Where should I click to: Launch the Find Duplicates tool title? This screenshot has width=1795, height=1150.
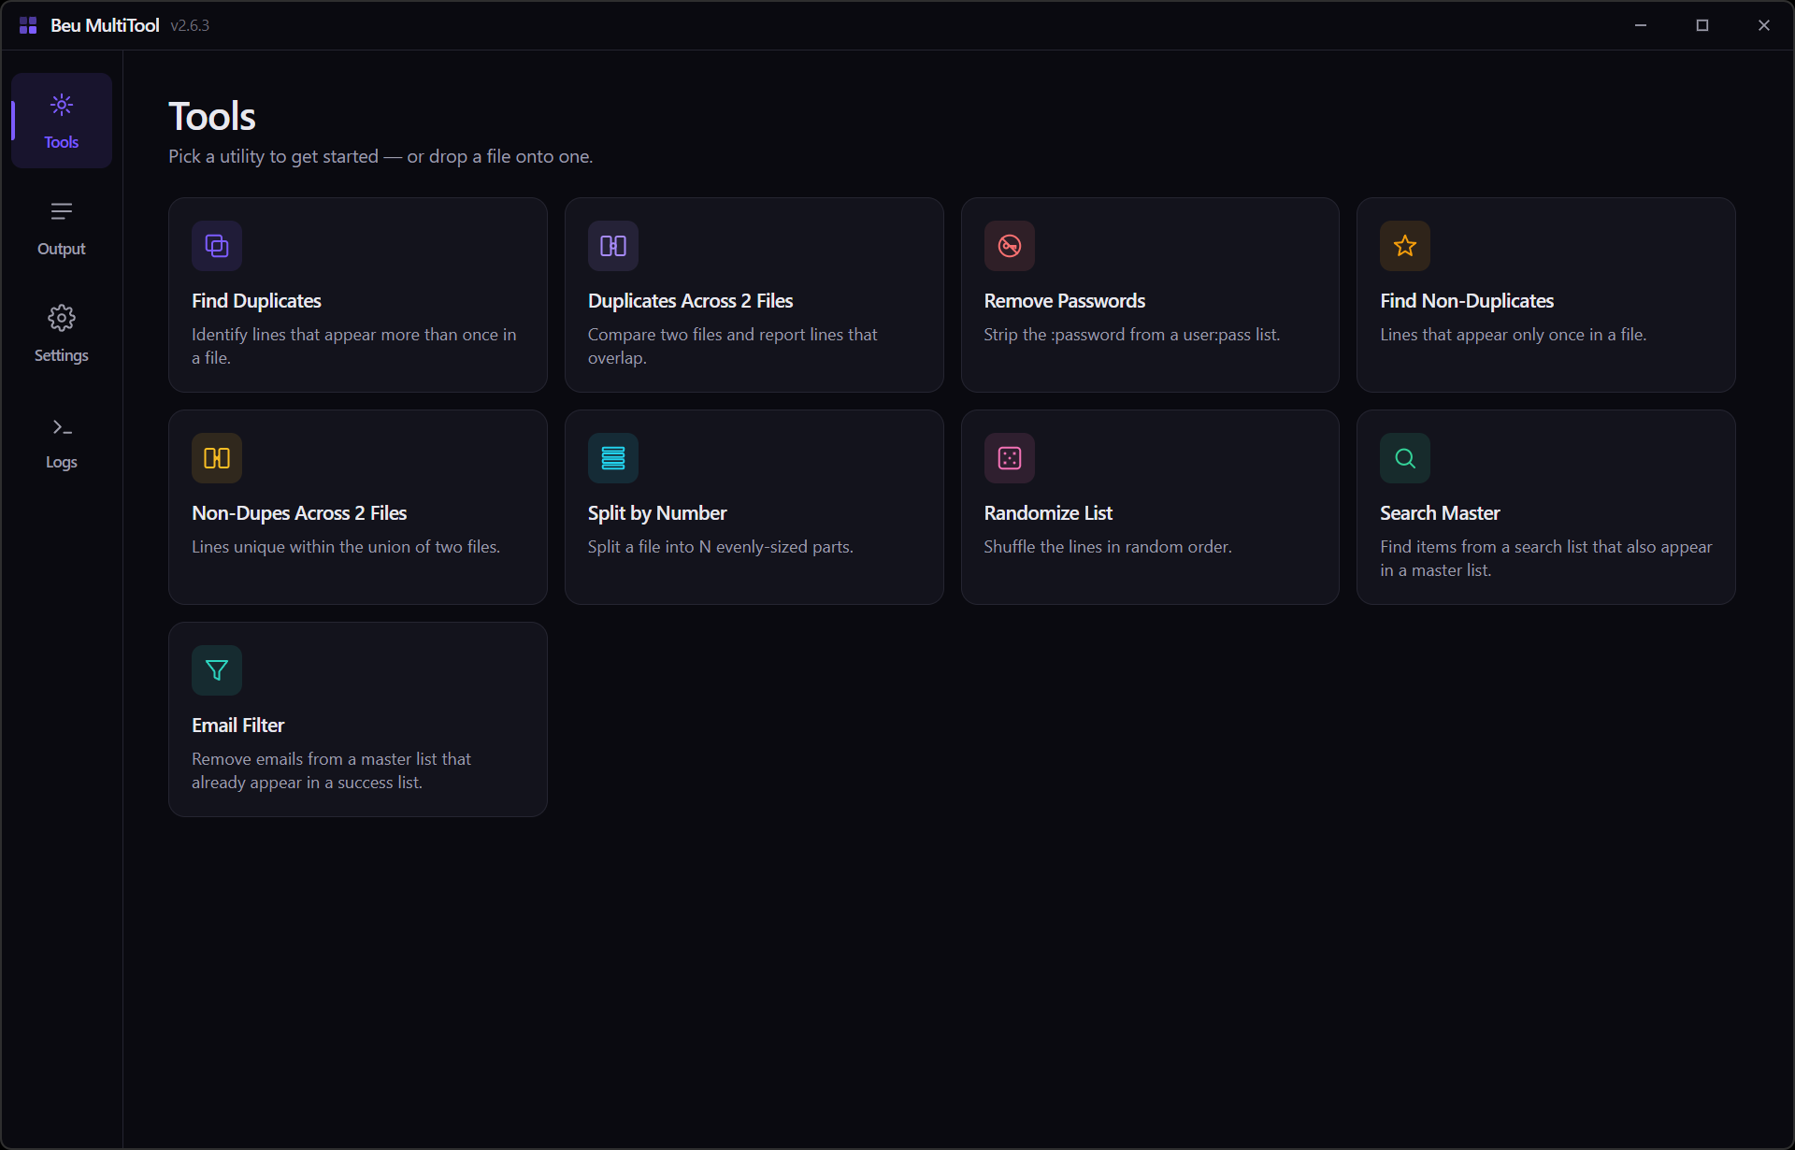[x=256, y=301]
